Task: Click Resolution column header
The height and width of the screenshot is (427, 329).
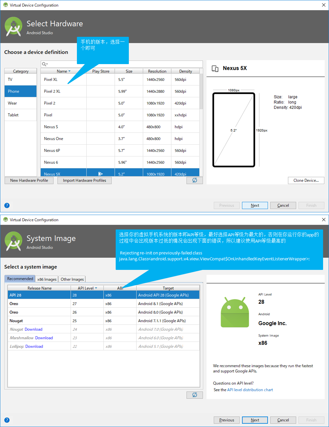Action: pyautogui.click(x=157, y=71)
